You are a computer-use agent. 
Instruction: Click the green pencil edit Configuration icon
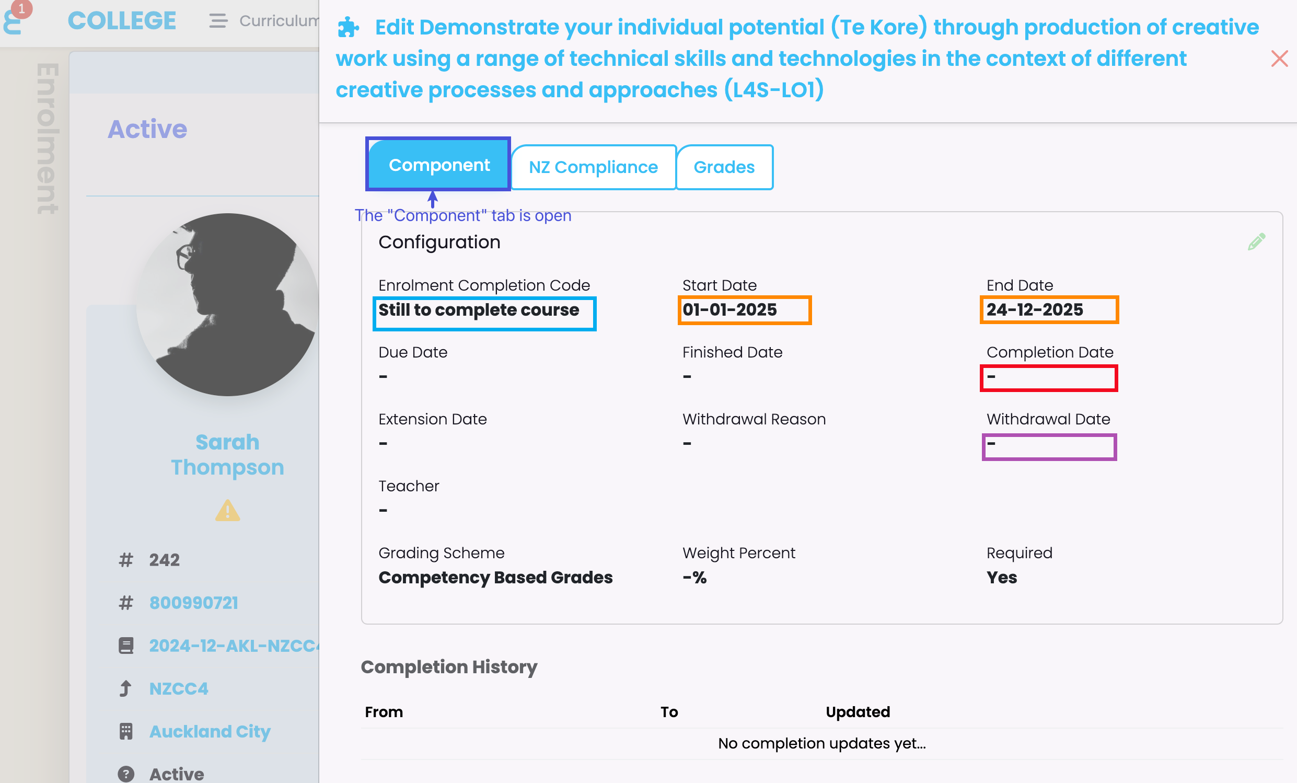tap(1256, 241)
